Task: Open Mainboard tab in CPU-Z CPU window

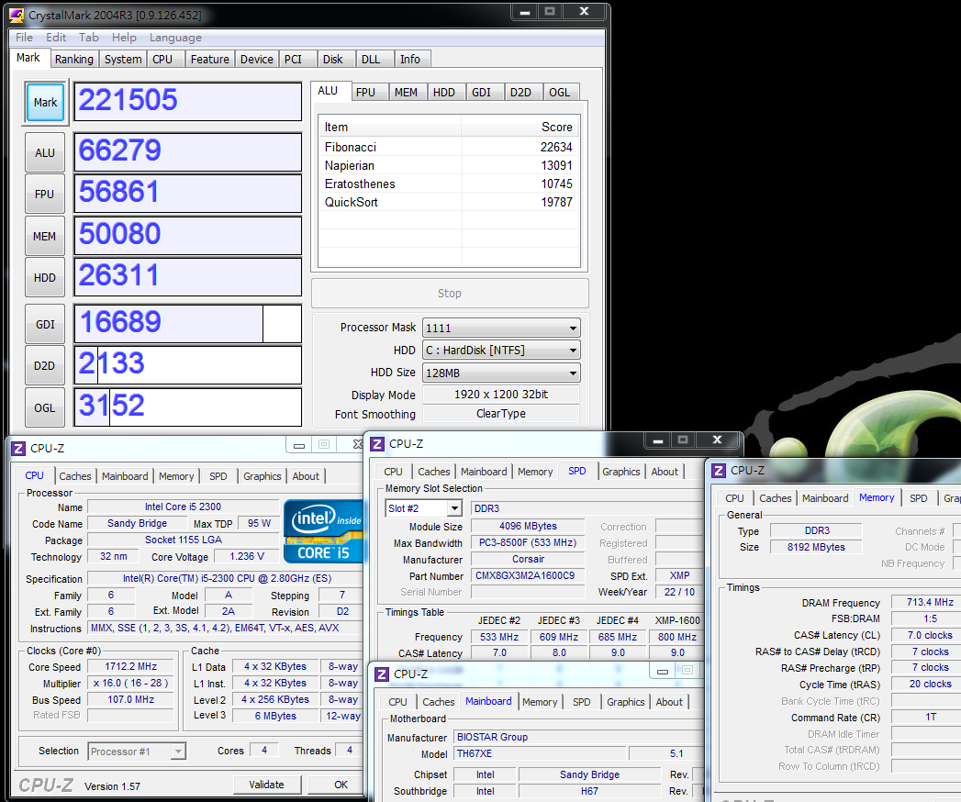Action: click(125, 476)
